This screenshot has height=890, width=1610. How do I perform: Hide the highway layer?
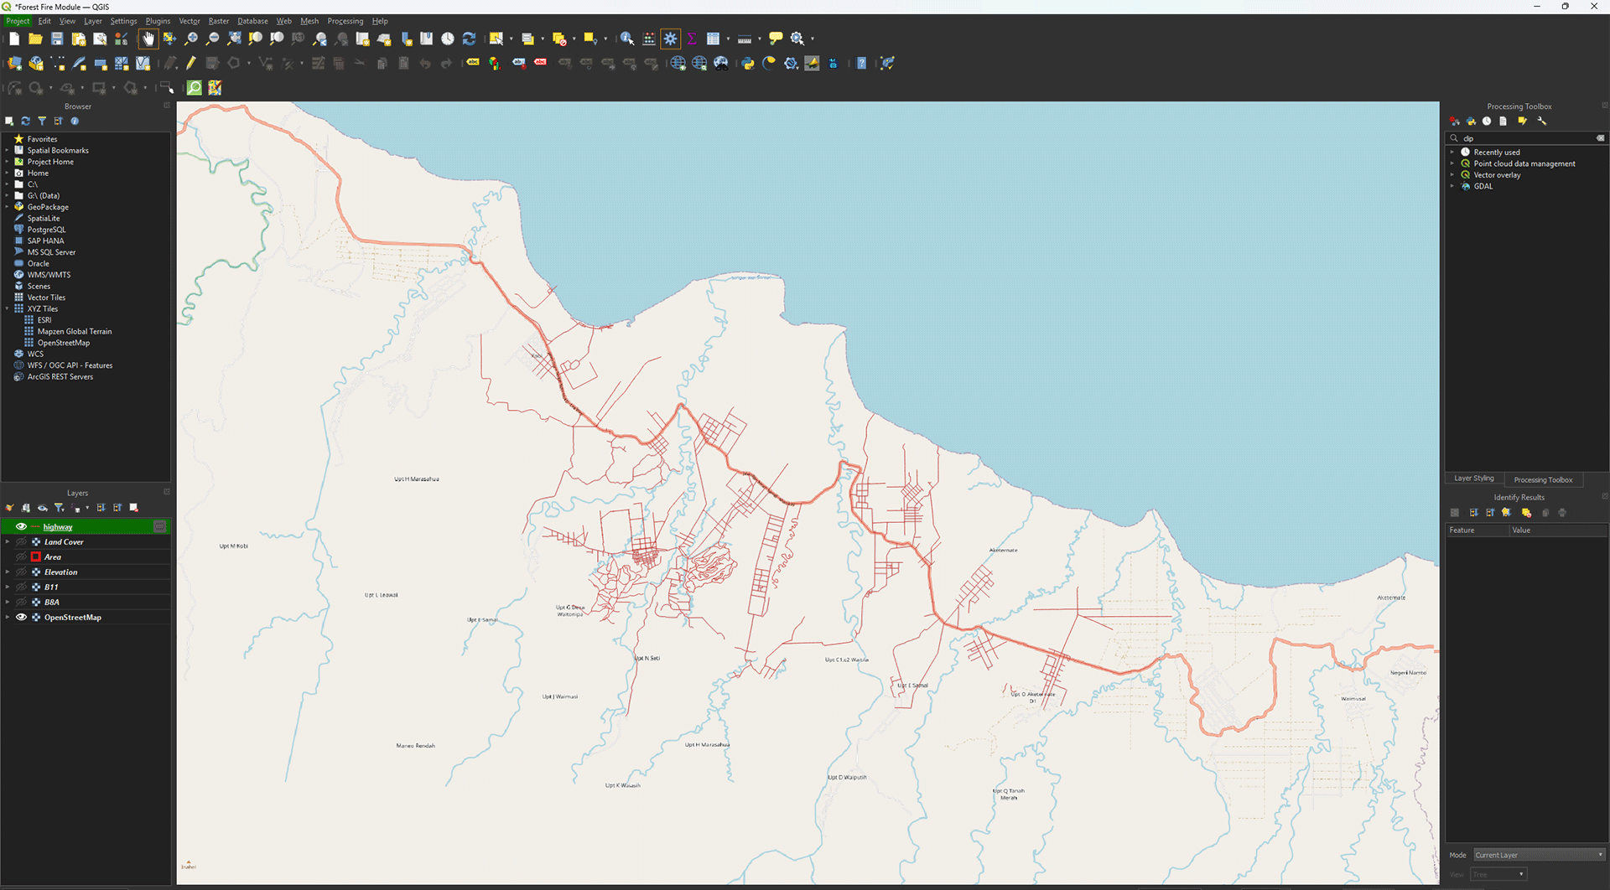coord(21,527)
